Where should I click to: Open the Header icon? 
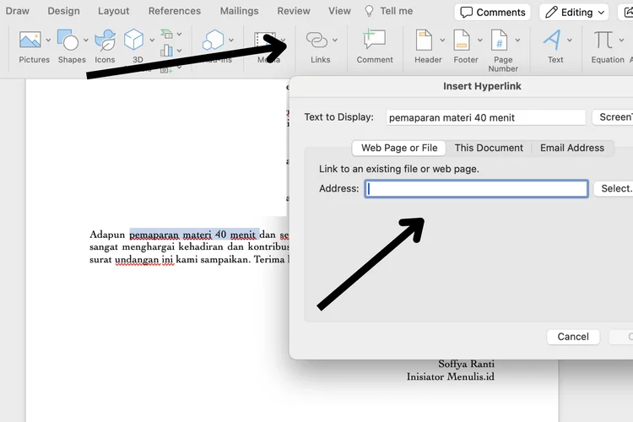click(424, 40)
